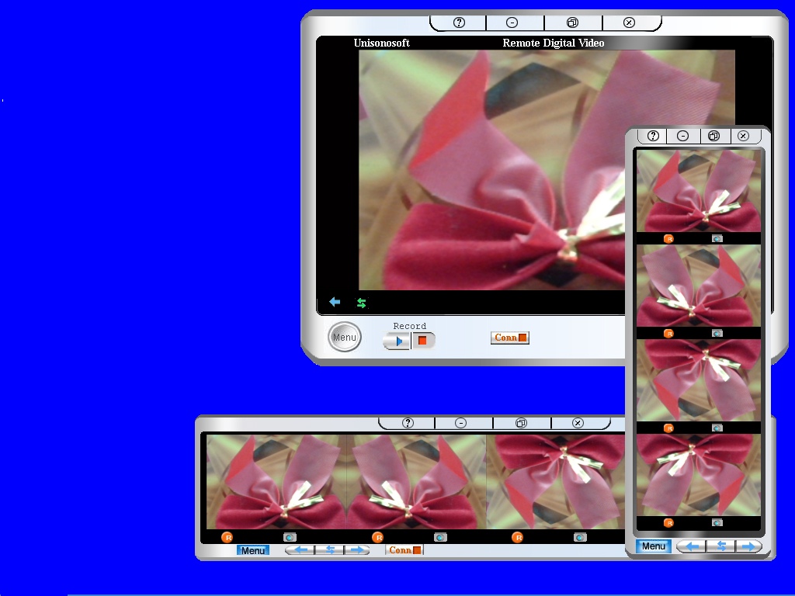Click the right arrow in the horizontal strip window
This screenshot has width=795, height=596.
click(356, 550)
